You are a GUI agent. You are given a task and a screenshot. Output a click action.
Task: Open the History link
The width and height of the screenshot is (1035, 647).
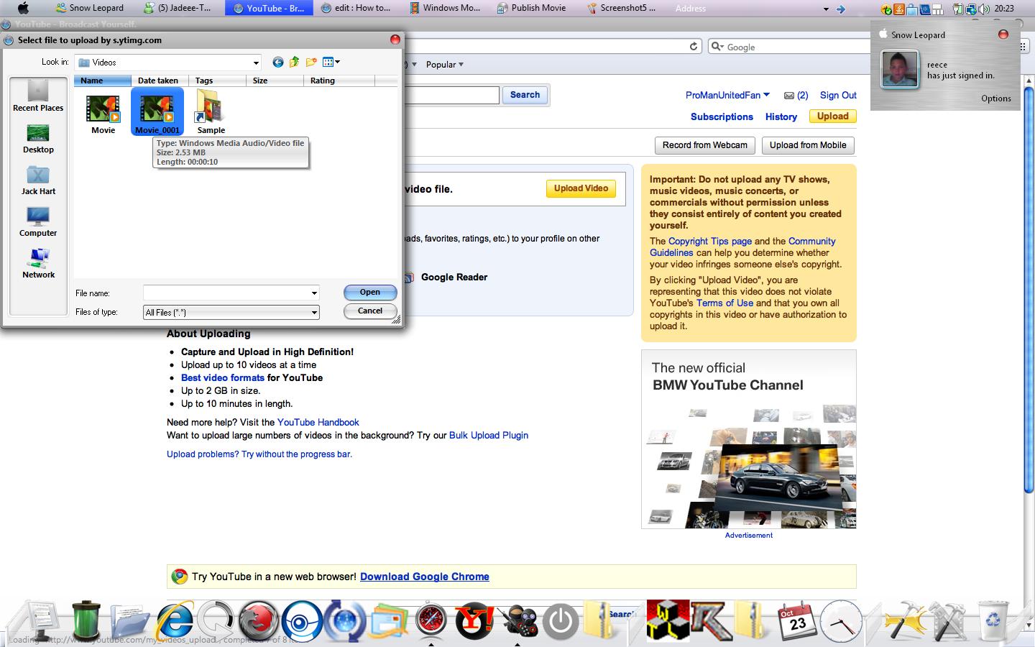pos(781,116)
